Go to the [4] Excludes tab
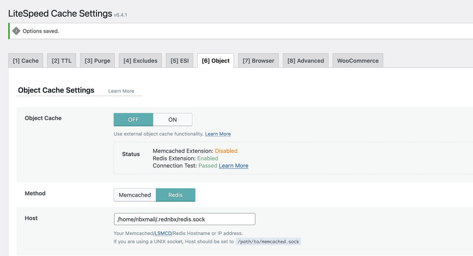Viewport: 473px width, 256px height. pos(140,61)
